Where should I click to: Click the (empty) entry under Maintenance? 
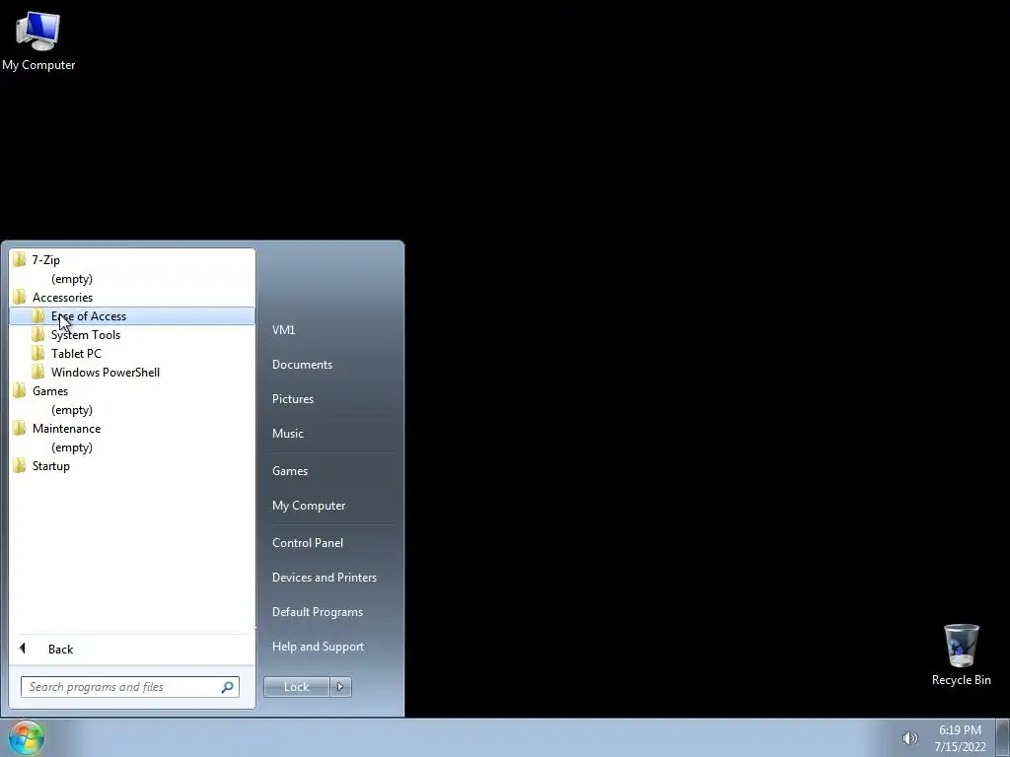point(71,447)
